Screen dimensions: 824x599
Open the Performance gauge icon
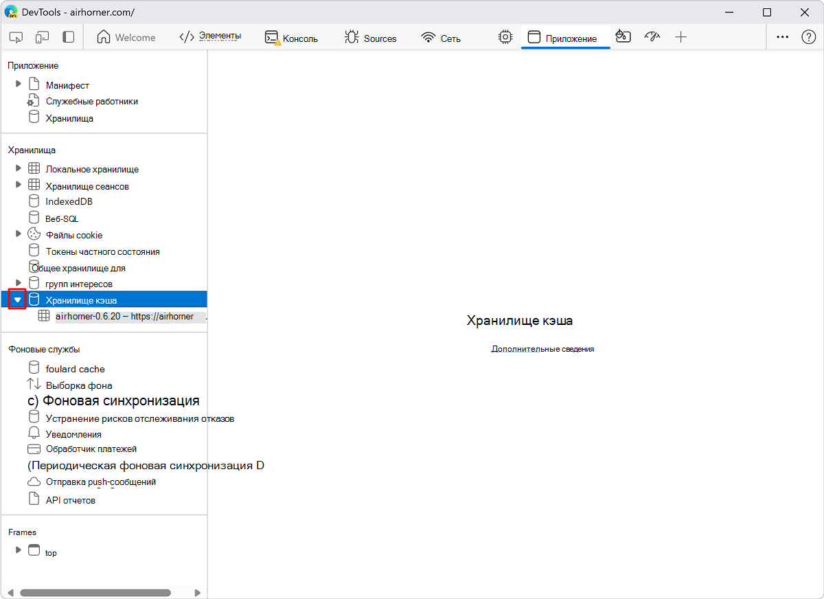pyautogui.click(x=652, y=36)
